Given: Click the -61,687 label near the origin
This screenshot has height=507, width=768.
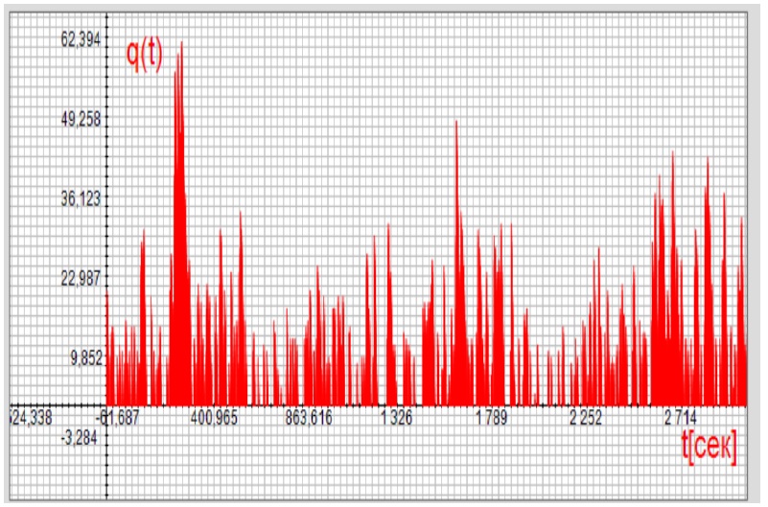Looking at the screenshot, I should [121, 418].
